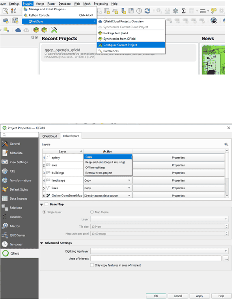Enable Only copy features in area of interest
This screenshot has height=300, width=233.
click(92, 265)
